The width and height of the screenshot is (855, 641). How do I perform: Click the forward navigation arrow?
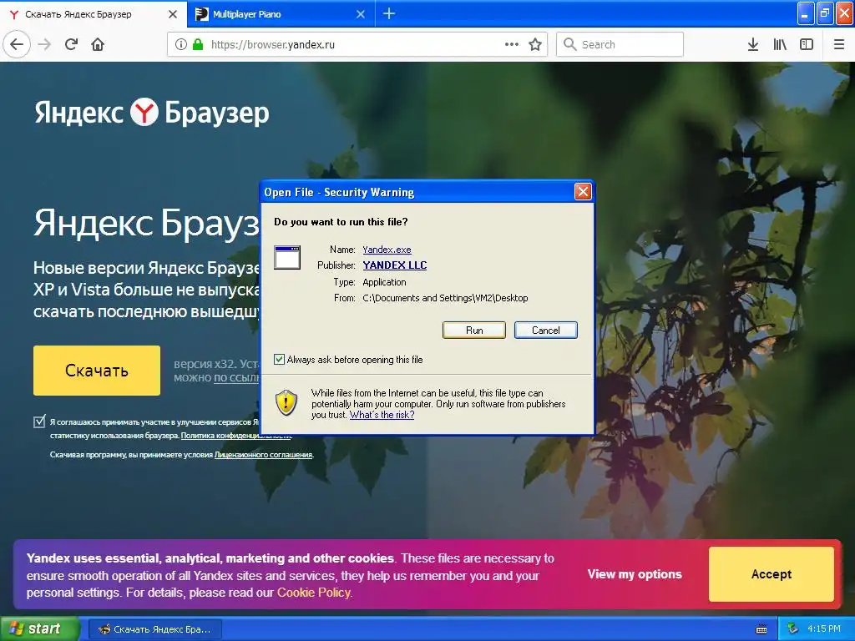(45, 44)
